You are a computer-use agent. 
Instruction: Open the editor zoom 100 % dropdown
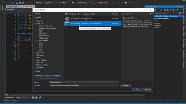11,95
